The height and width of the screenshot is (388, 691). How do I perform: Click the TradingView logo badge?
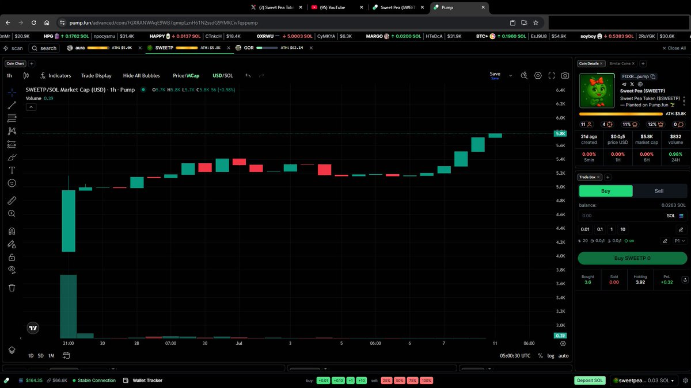33,328
